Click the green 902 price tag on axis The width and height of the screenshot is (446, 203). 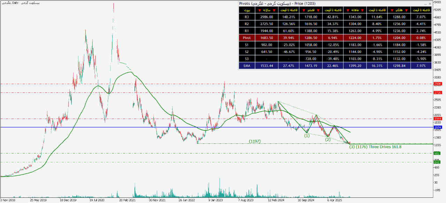(x=438, y=153)
